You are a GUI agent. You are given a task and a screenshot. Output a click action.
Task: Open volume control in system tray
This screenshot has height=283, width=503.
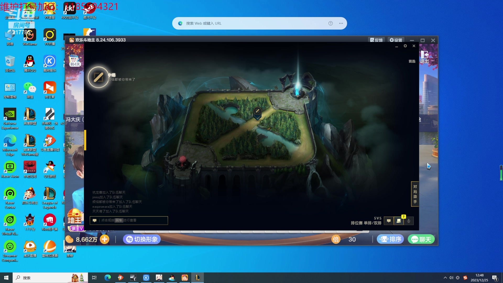[451, 278]
